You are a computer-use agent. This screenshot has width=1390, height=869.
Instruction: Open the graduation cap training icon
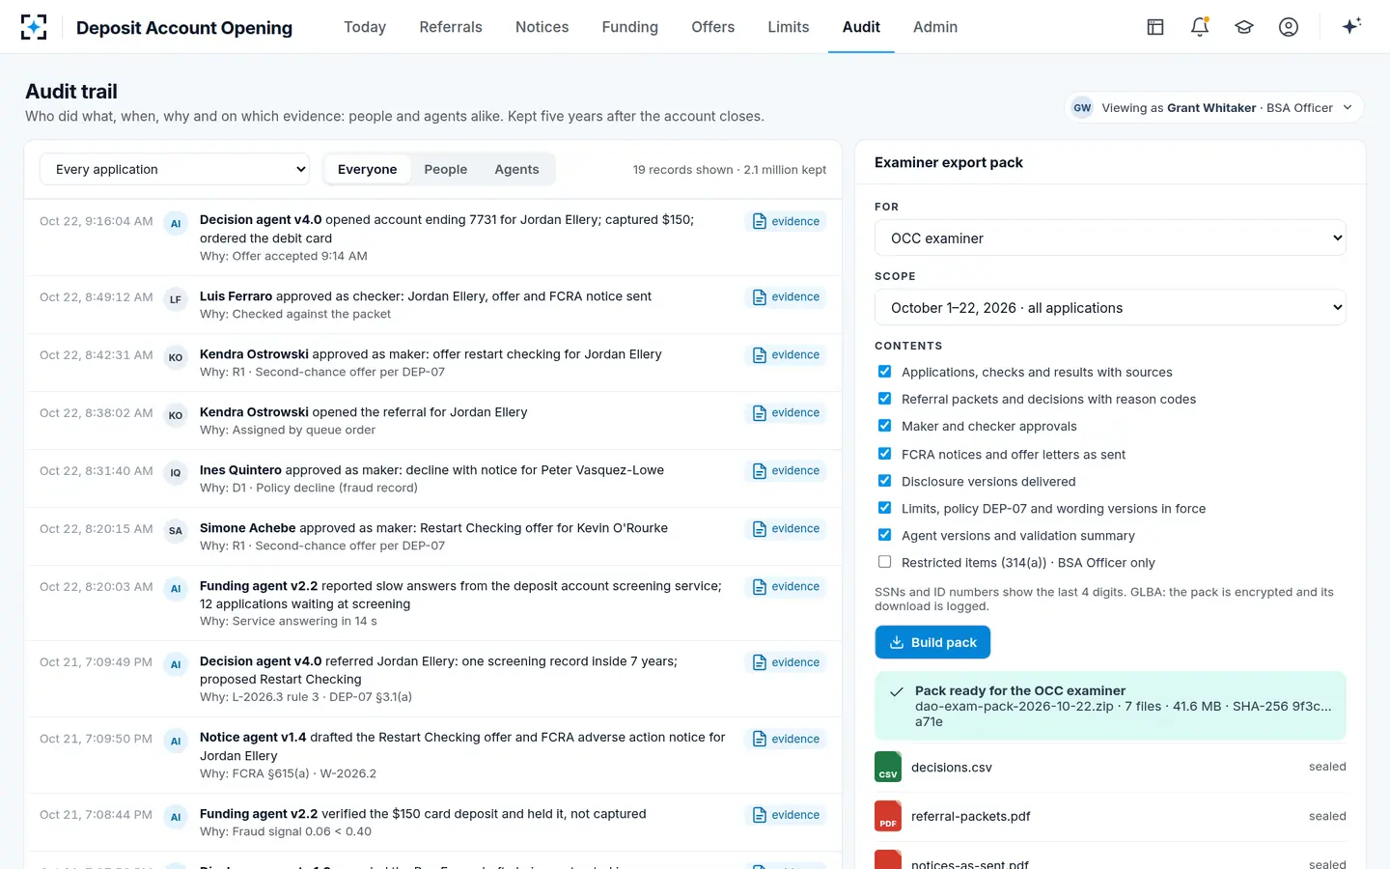[x=1244, y=27]
